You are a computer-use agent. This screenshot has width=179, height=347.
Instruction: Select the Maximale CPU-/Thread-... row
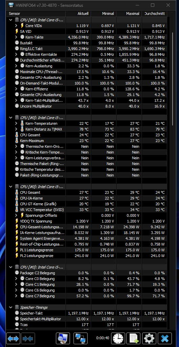pyautogui.click(x=87, y=72)
